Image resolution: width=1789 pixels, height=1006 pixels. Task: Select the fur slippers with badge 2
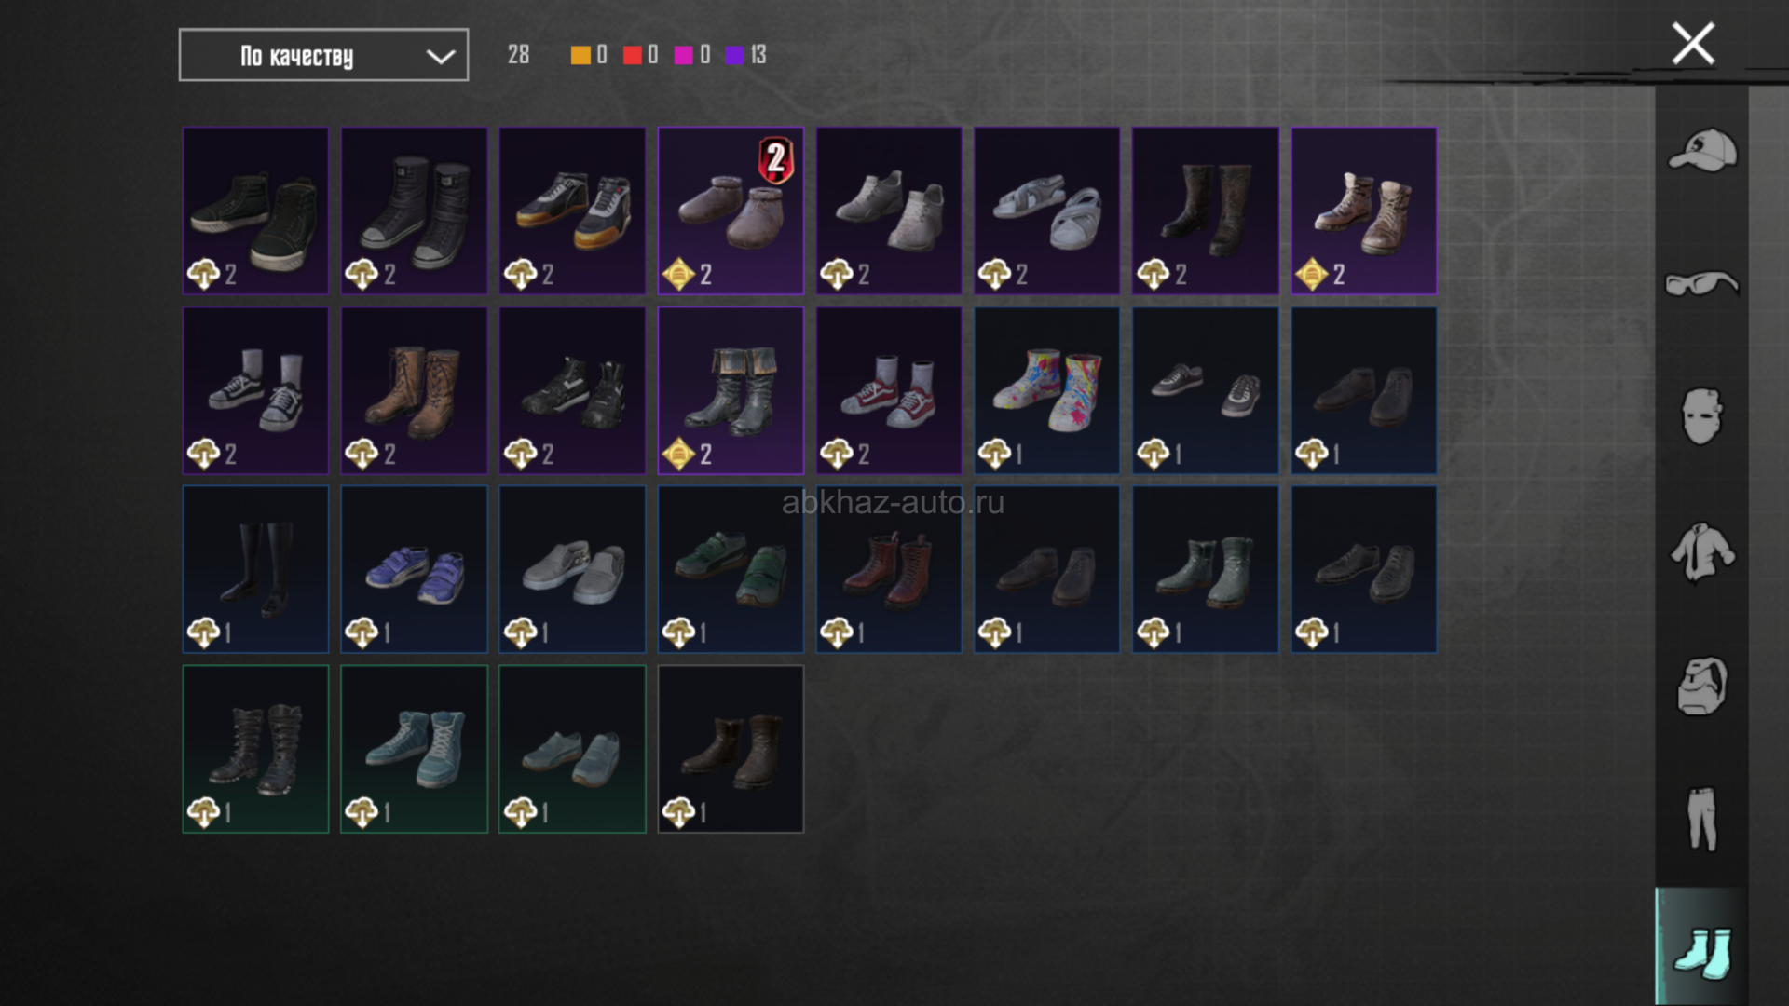(731, 211)
